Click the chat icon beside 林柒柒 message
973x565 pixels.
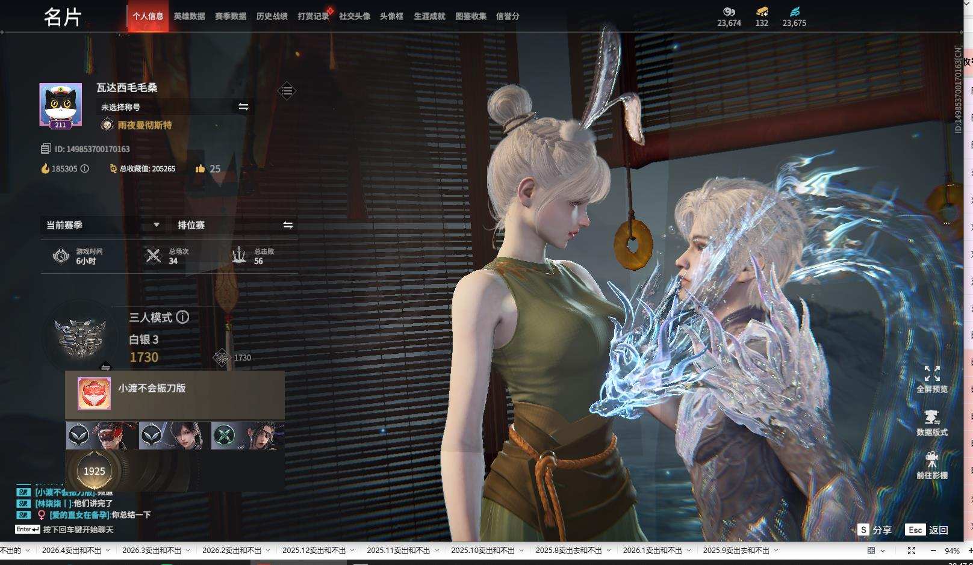click(x=23, y=503)
